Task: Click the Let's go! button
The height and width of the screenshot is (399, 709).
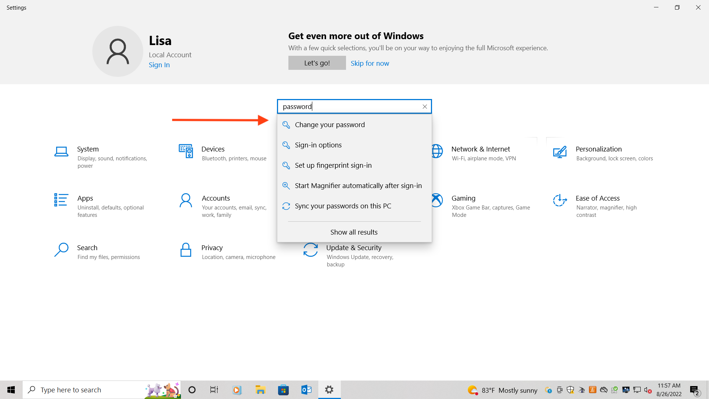Action: [x=317, y=63]
